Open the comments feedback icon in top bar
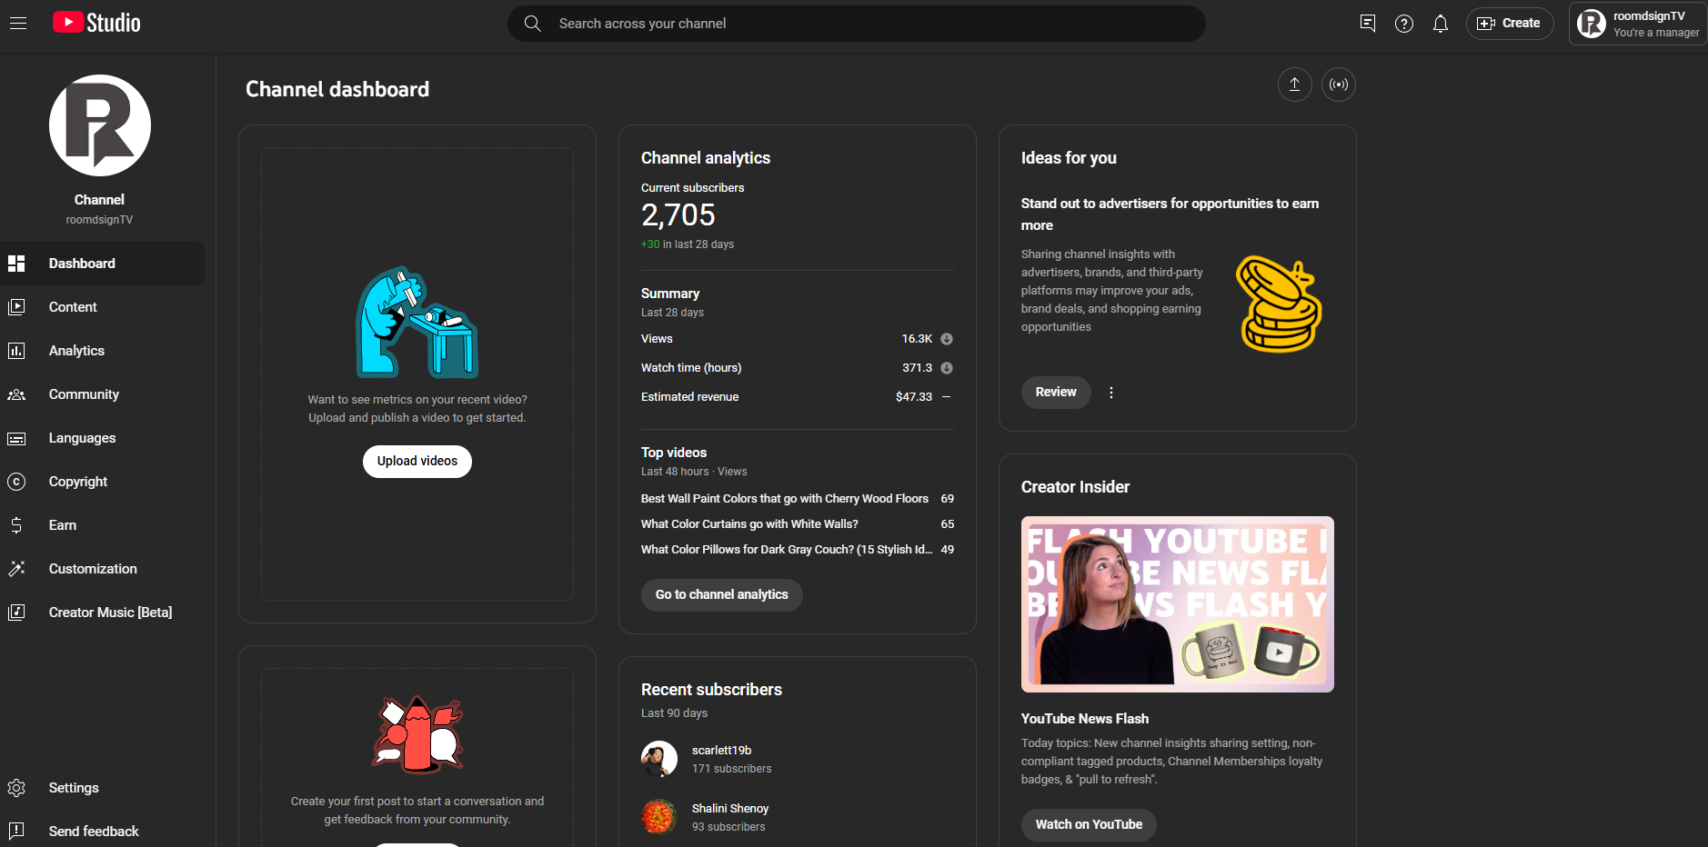The image size is (1708, 847). (1367, 24)
